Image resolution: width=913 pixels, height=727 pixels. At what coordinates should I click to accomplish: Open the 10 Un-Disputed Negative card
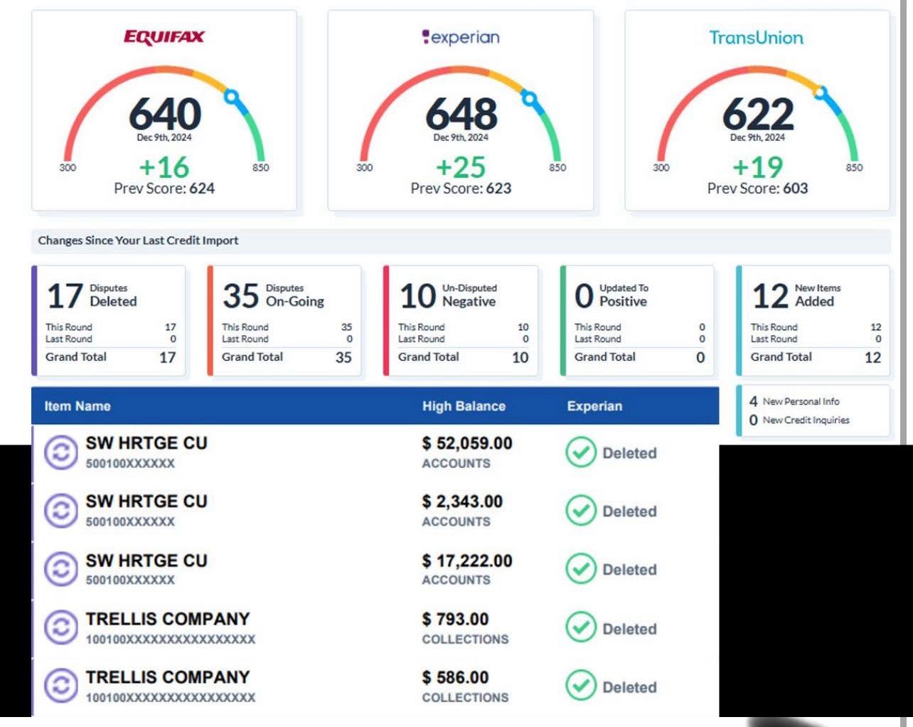(461, 320)
